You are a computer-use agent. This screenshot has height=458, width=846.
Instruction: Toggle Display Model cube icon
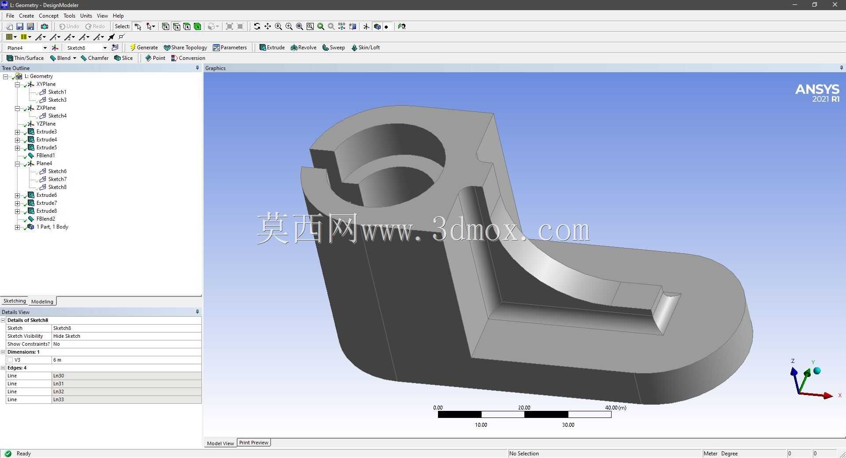coord(377,26)
